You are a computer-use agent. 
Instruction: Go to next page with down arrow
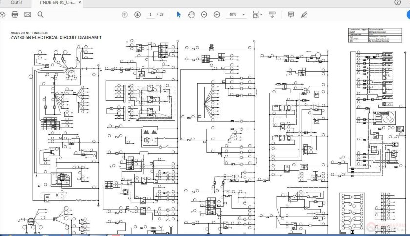[x=137, y=15]
